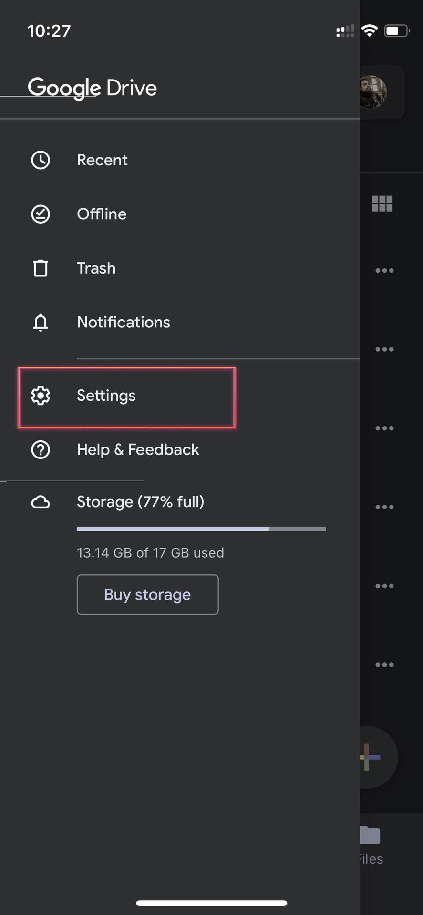Switch to grid view icon
Viewport: 423px width, 915px height.
(x=382, y=204)
